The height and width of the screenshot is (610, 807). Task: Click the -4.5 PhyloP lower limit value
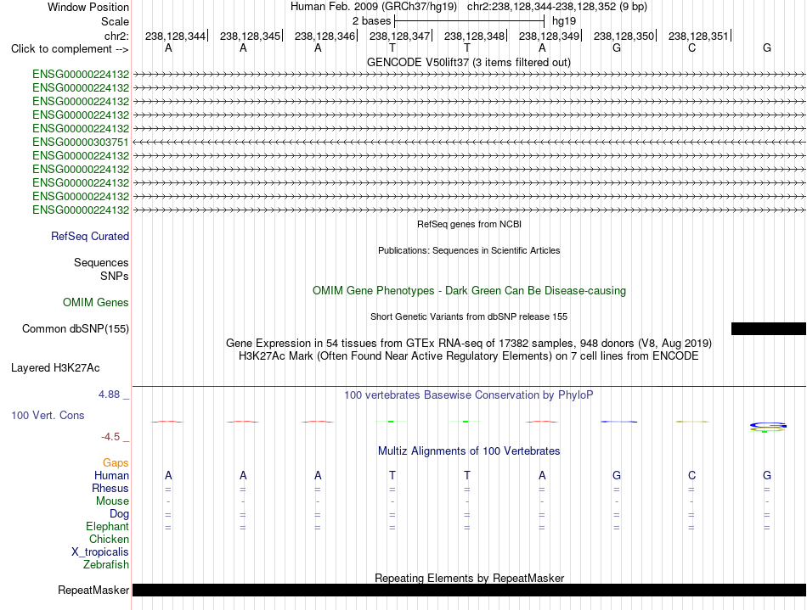tap(110, 437)
